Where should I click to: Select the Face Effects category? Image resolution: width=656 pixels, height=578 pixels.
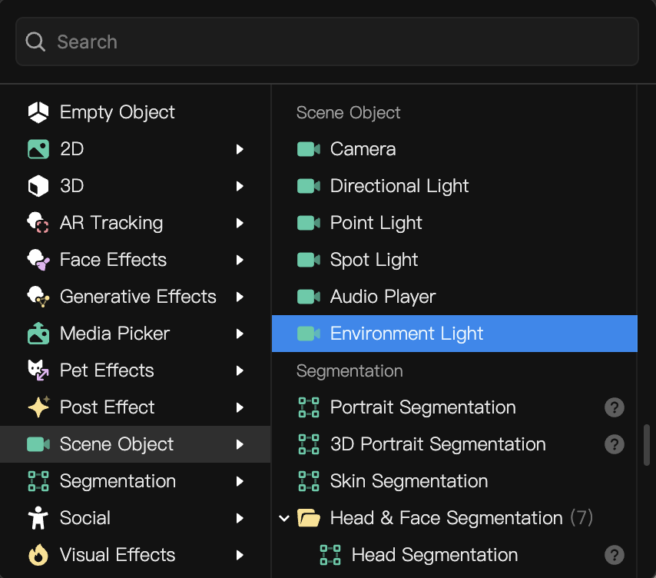tap(135, 260)
